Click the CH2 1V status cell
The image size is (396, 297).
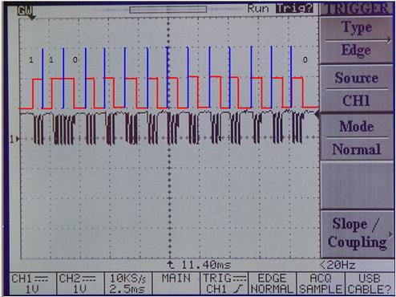[80, 283]
